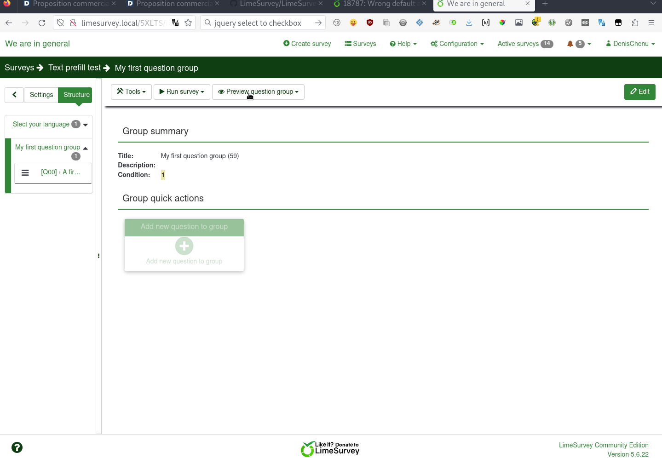
Task: Click Create survey in the top menu
Action: click(307, 44)
